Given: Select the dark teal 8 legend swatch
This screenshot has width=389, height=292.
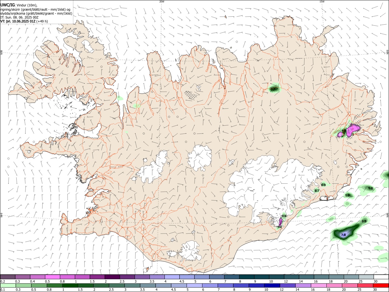Looking at the screenshot, I should pos(247,277).
